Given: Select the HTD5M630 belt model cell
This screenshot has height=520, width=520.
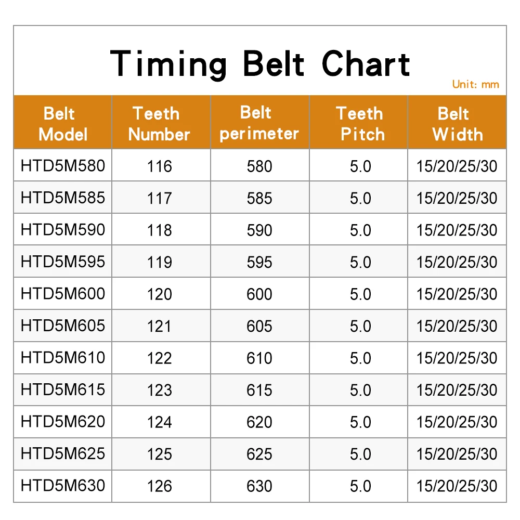Looking at the screenshot, I should (x=63, y=486).
